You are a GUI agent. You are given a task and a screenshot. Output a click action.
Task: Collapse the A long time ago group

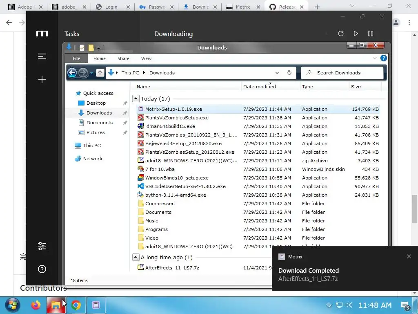pos(136,258)
